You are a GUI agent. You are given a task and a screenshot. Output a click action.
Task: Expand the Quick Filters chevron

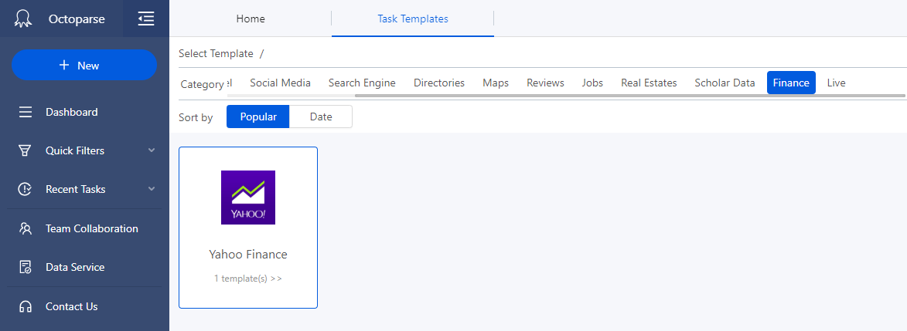(152, 150)
